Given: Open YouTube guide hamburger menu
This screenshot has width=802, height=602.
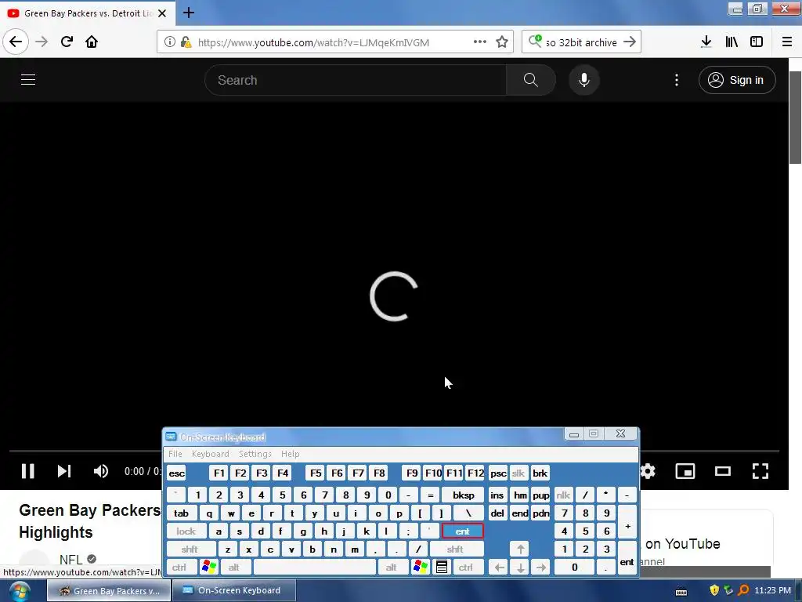Looking at the screenshot, I should tap(28, 80).
